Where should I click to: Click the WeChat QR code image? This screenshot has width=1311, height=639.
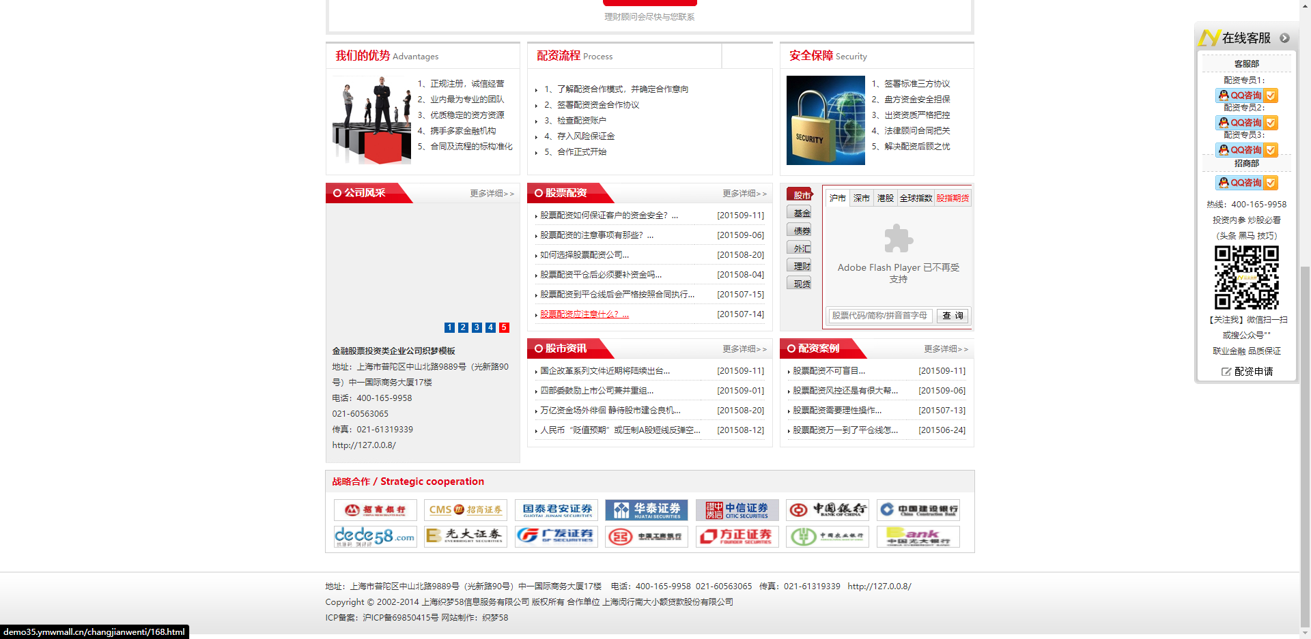pos(1246,278)
